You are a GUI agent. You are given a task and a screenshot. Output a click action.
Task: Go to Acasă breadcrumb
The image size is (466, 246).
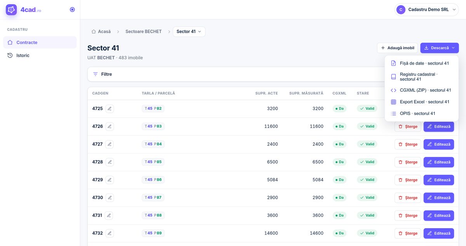tap(101, 31)
